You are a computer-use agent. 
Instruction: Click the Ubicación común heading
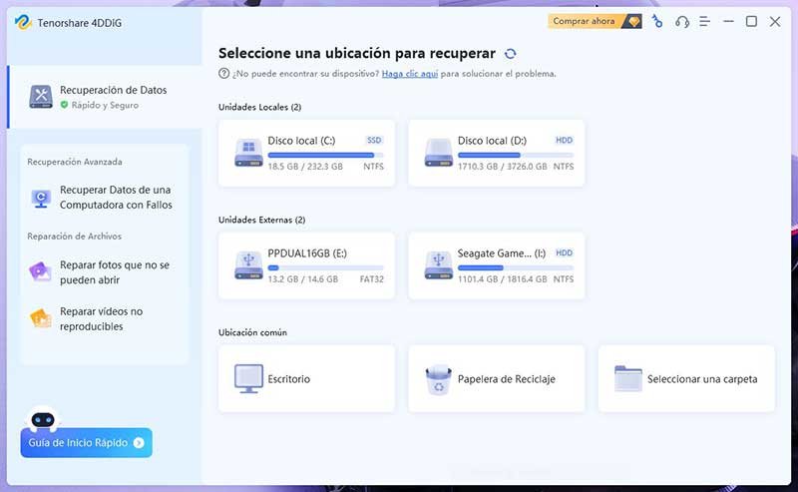click(x=252, y=332)
